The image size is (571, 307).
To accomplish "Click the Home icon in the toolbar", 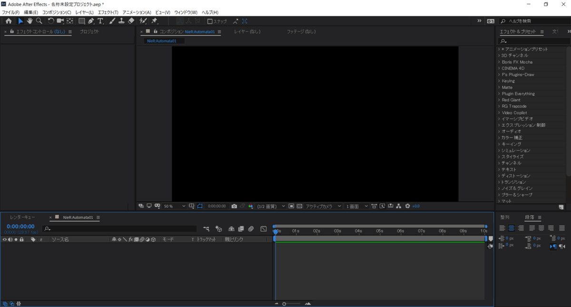I will [9, 21].
